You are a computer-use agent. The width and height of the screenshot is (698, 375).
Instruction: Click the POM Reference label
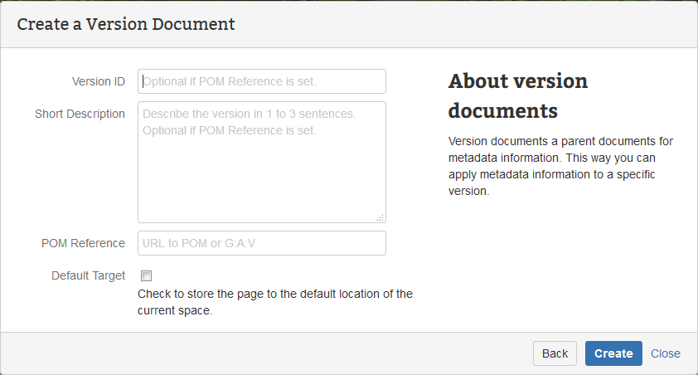click(x=83, y=243)
